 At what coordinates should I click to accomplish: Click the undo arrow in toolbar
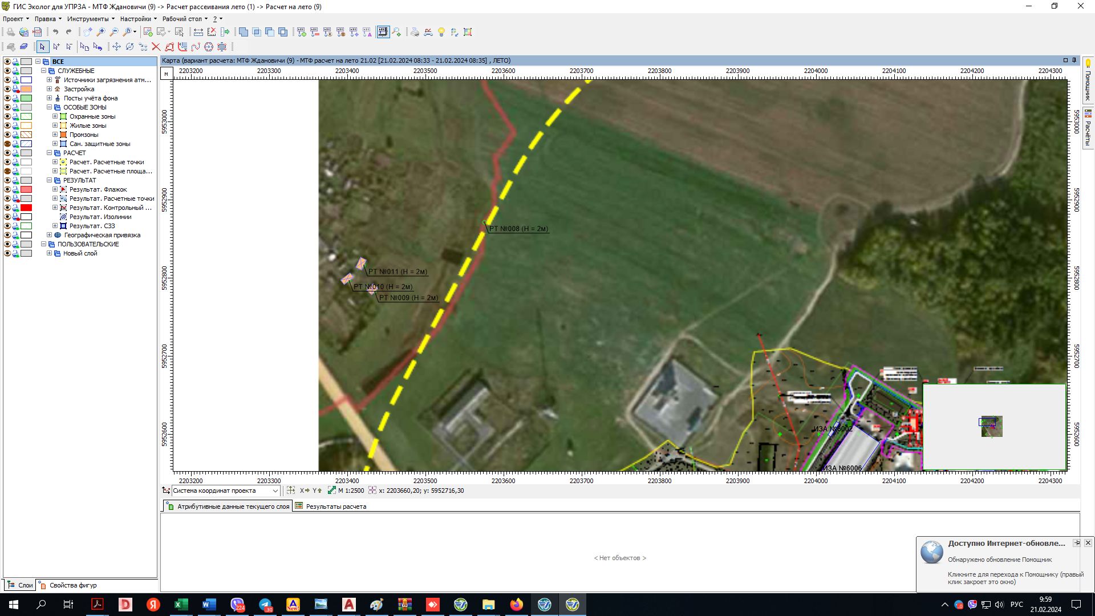[x=55, y=32]
